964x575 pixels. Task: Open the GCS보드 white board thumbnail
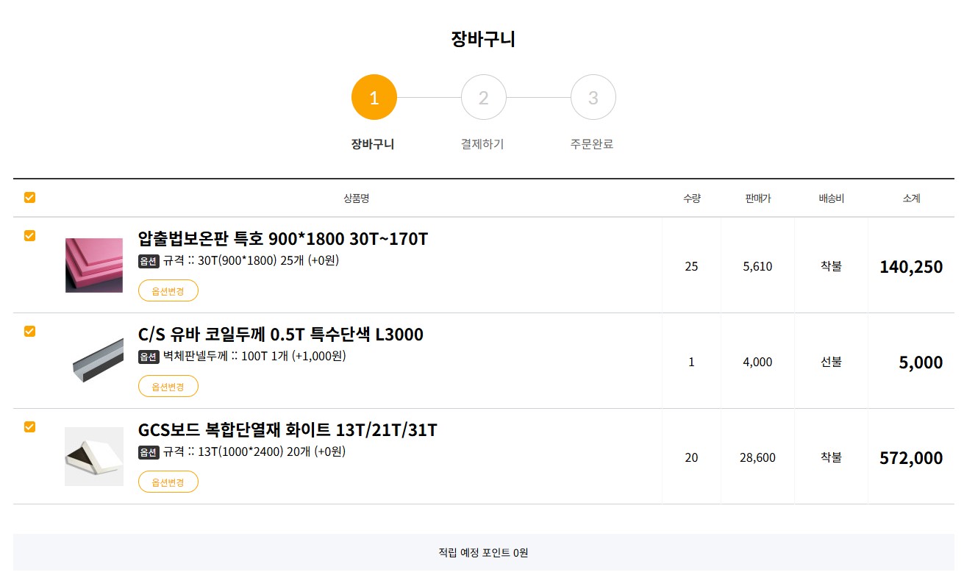[x=94, y=457]
